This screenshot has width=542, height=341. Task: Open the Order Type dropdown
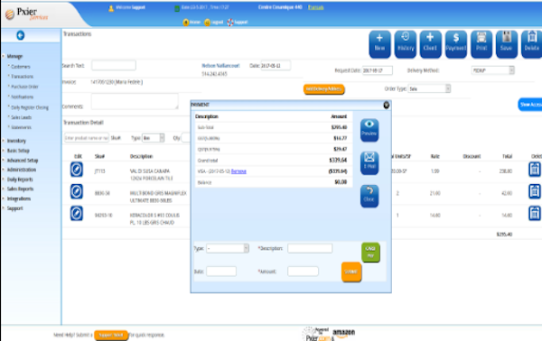point(429,88)
